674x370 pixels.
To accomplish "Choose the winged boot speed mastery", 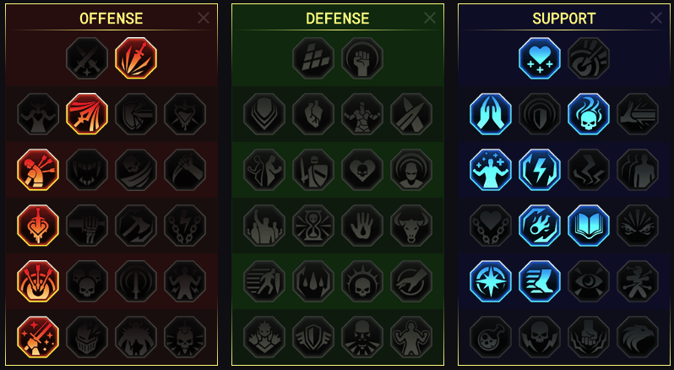I will 540,281.
